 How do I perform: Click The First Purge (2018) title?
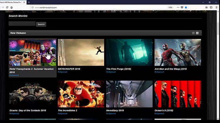click(119, 69)
